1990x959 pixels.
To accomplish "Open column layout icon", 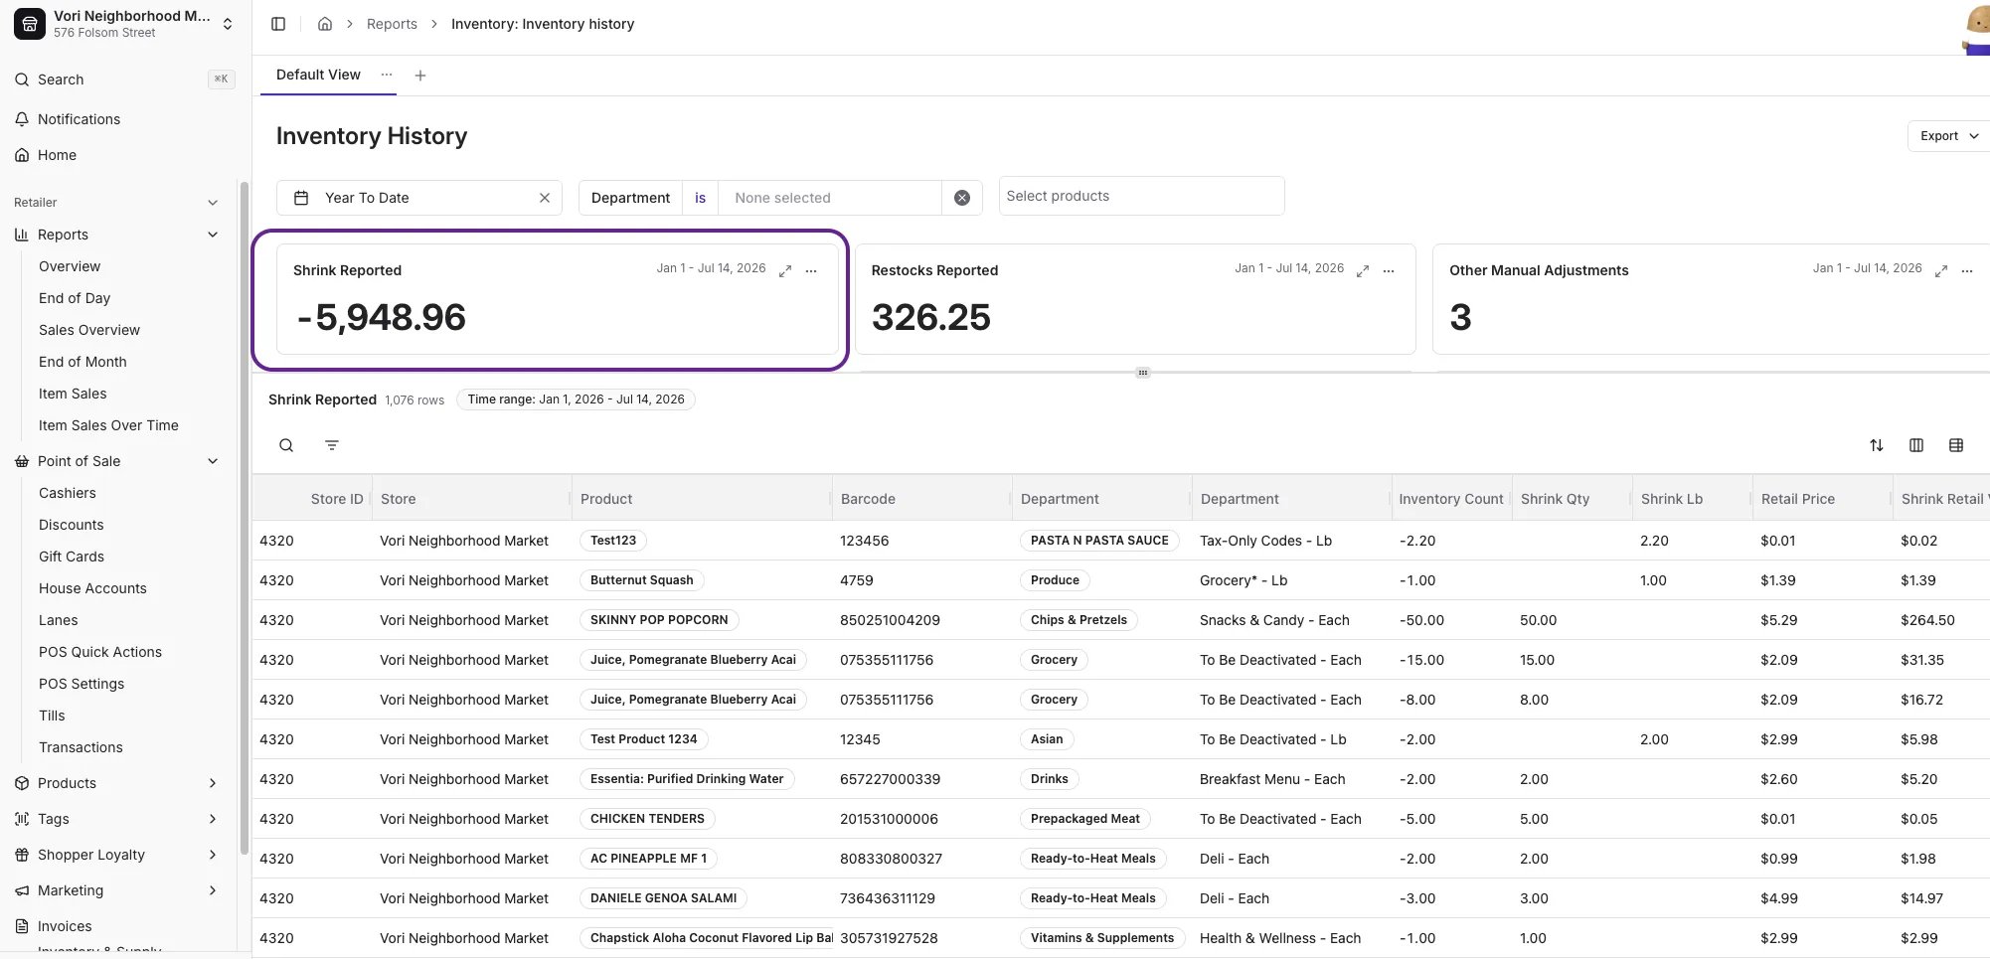I will [x=1916, y=445].
